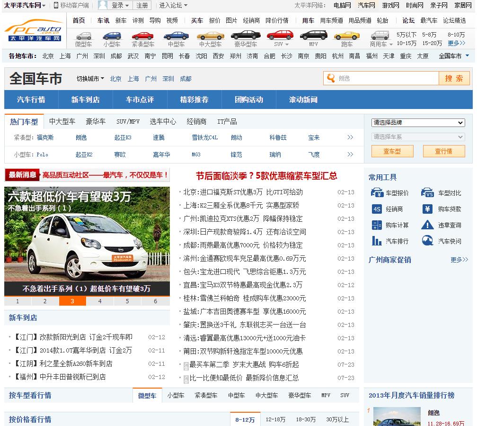
Task: Open the 购车计算 calculator icon
Action: [x=377, y=225]
